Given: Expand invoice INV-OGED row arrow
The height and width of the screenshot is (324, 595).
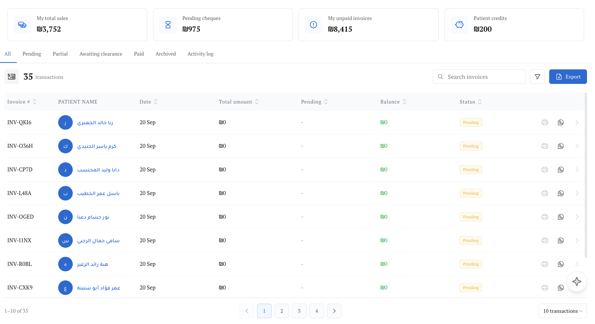Looking at the screenshot, I should (x=577, y=217).
